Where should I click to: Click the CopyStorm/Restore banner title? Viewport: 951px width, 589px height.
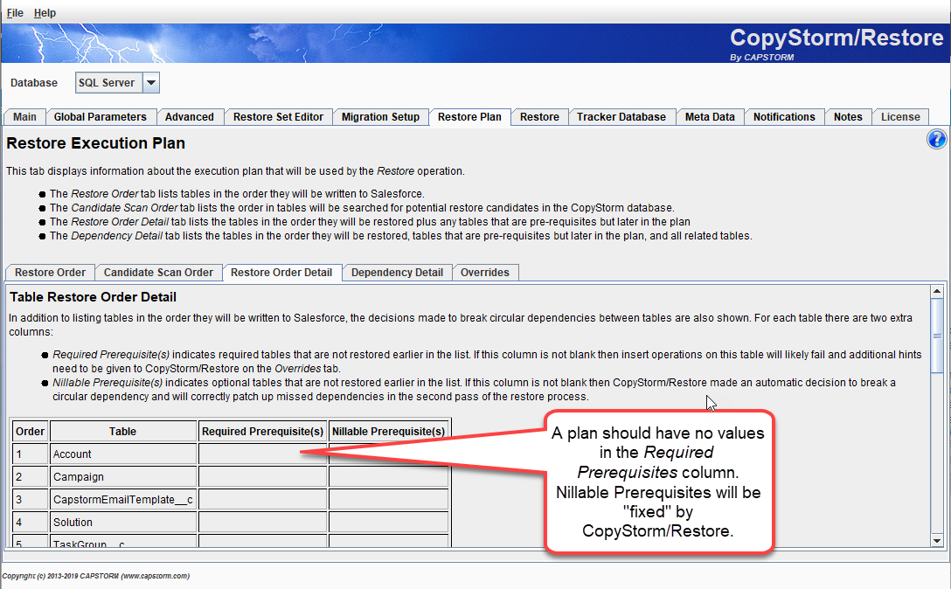(836, 38)
